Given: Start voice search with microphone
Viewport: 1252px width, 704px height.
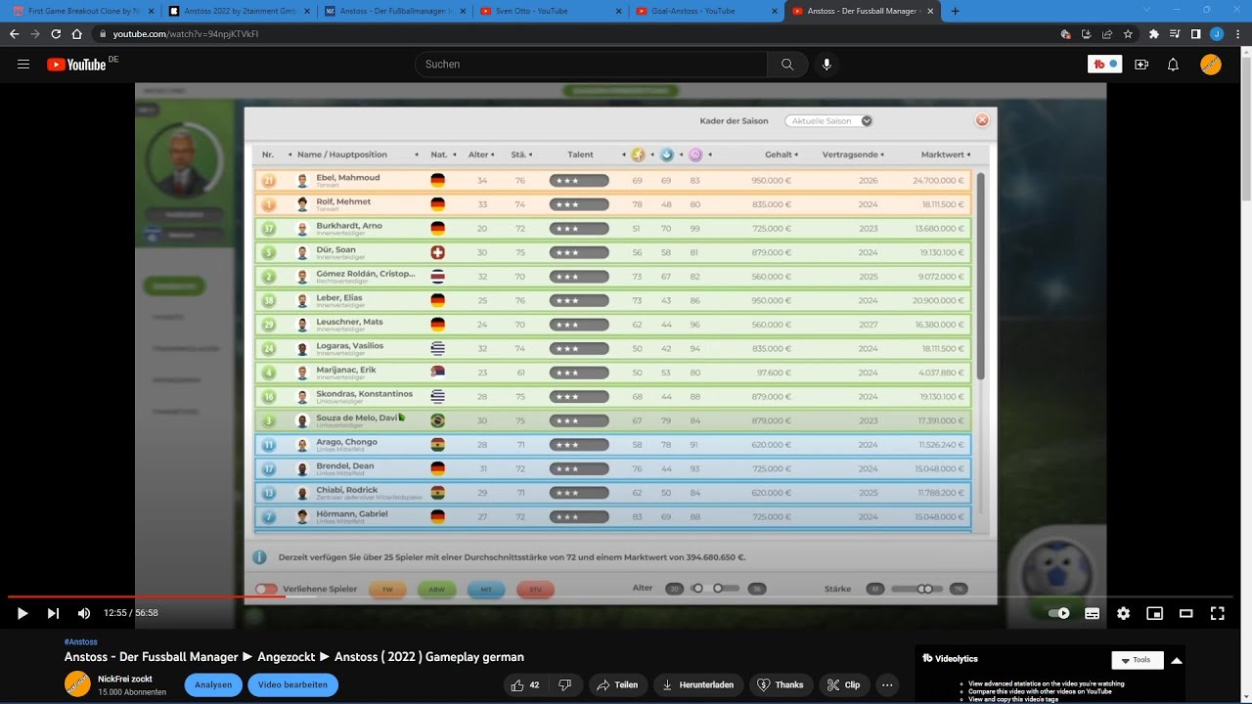Looking at the screenshot, I should (x=827, y=65).
